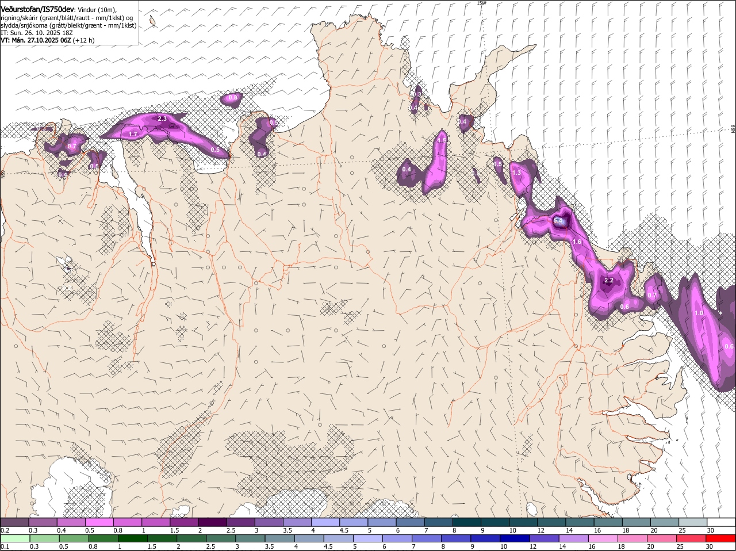This screenshot has height=551, width=736.
Task: Click the 1.0 precipitation value label
Action: pyautogui.click(x=699, y=313)
